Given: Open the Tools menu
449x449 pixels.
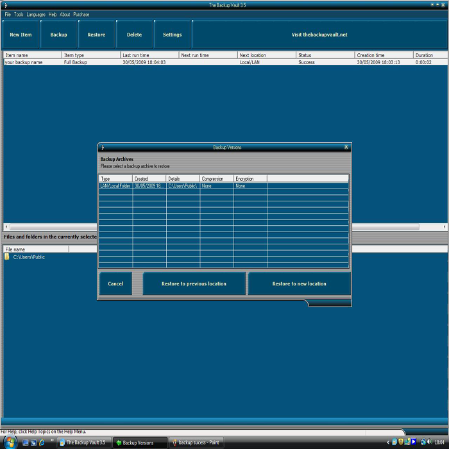Looking at the screenshot, I should tap(19, 14).
